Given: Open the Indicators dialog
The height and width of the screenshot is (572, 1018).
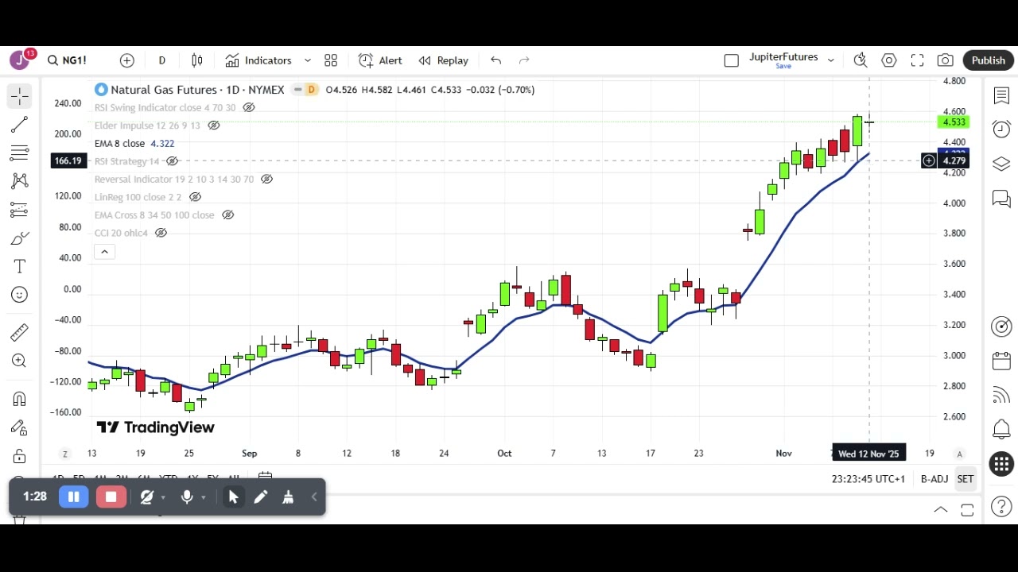Looking at the screenshot, I should point(258,60).
